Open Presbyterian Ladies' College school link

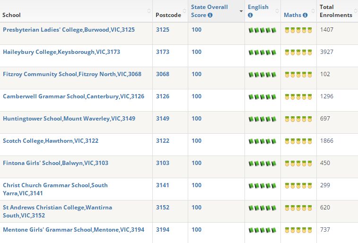pyautogui.click(x=69, y=30)
